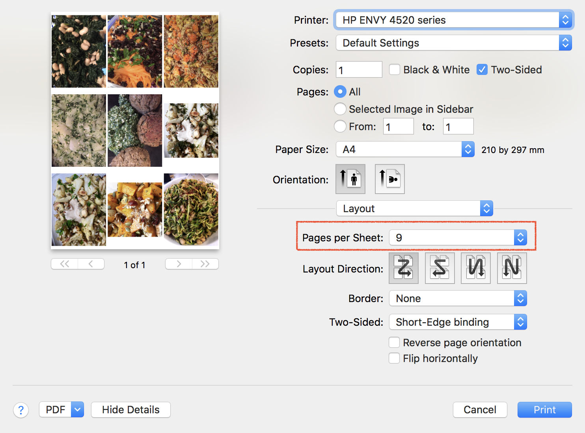Select 'Selected Image in Sidebar' option
Image resolution: width=585 pixels, height=433 pixels.
[340, 109]
